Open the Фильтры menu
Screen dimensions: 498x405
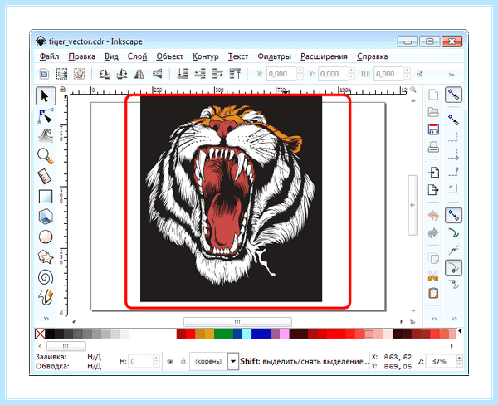point(274,56)
